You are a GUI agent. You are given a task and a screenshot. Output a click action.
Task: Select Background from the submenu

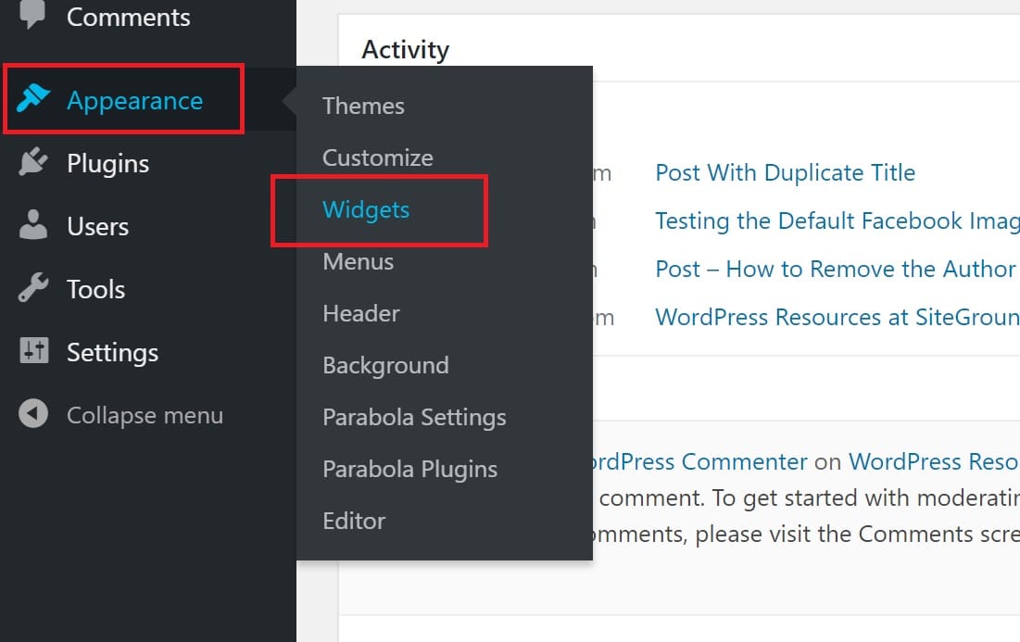tap(385, 365)
